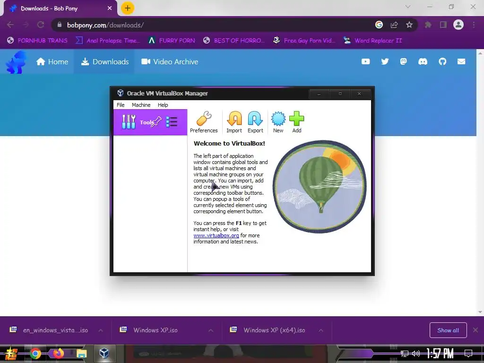The width and height of the screenshot is (484, 363).
Task: Create a New virtual machine
Action: coord(278,122)
